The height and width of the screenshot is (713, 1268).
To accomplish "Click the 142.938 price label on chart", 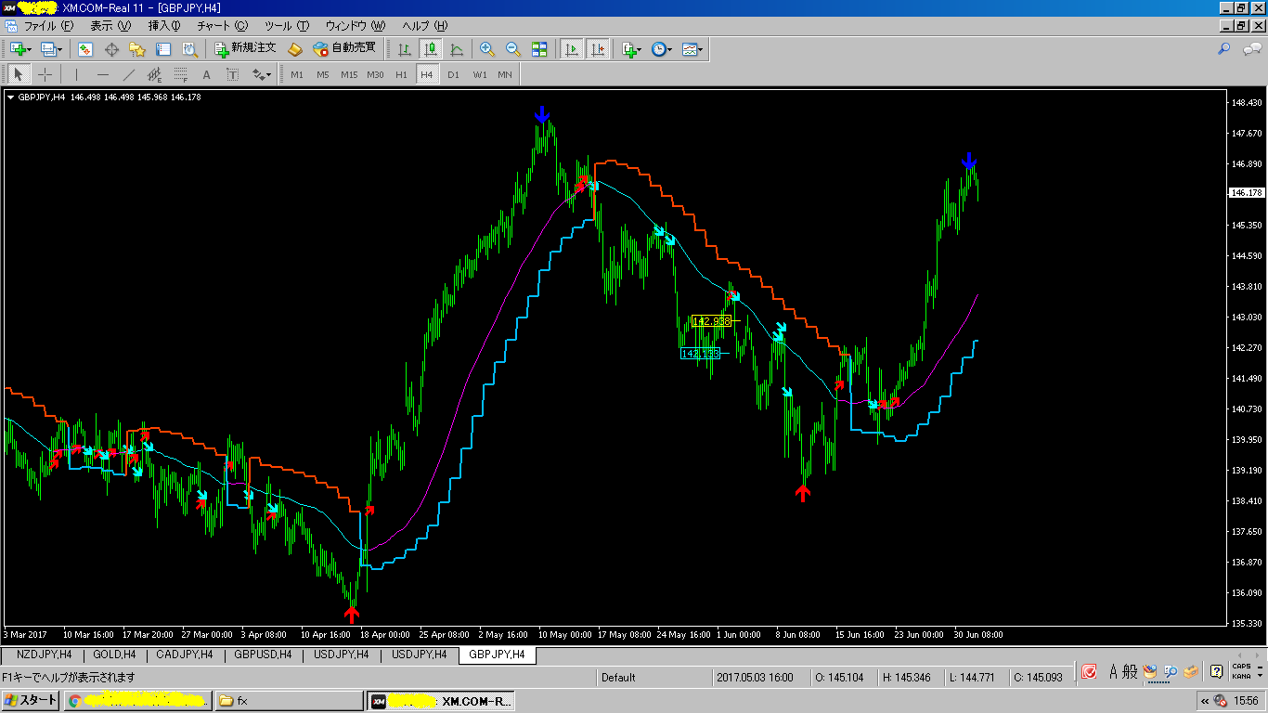I will pos(711,320).
